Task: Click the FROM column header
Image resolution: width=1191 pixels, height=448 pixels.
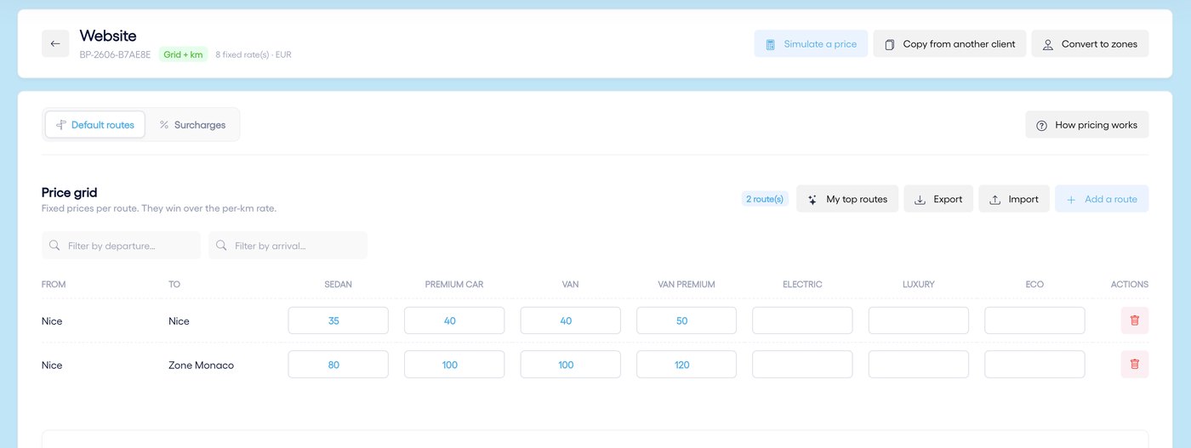Action: click(x=54, y=284)
